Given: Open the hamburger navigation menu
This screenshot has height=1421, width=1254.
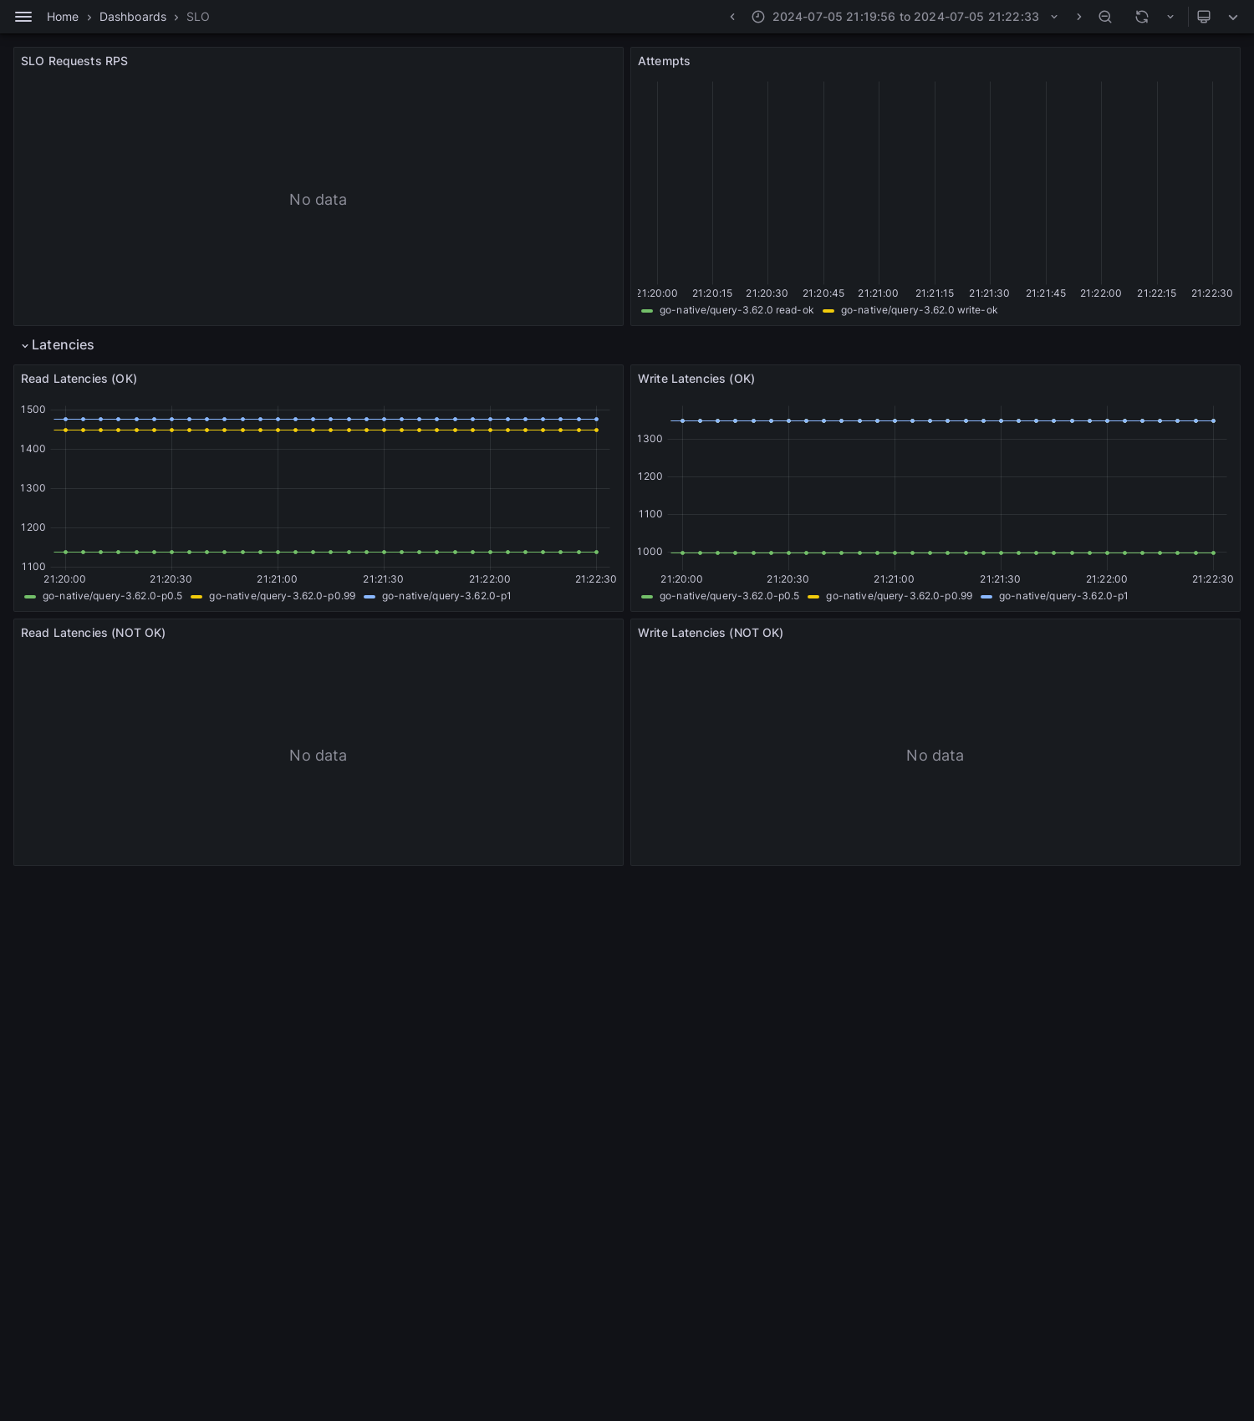Looking at the screenshot, I should coord(23,17).
